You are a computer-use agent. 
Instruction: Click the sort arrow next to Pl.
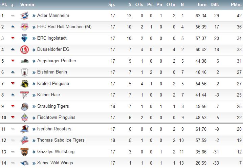pos(13,5)
